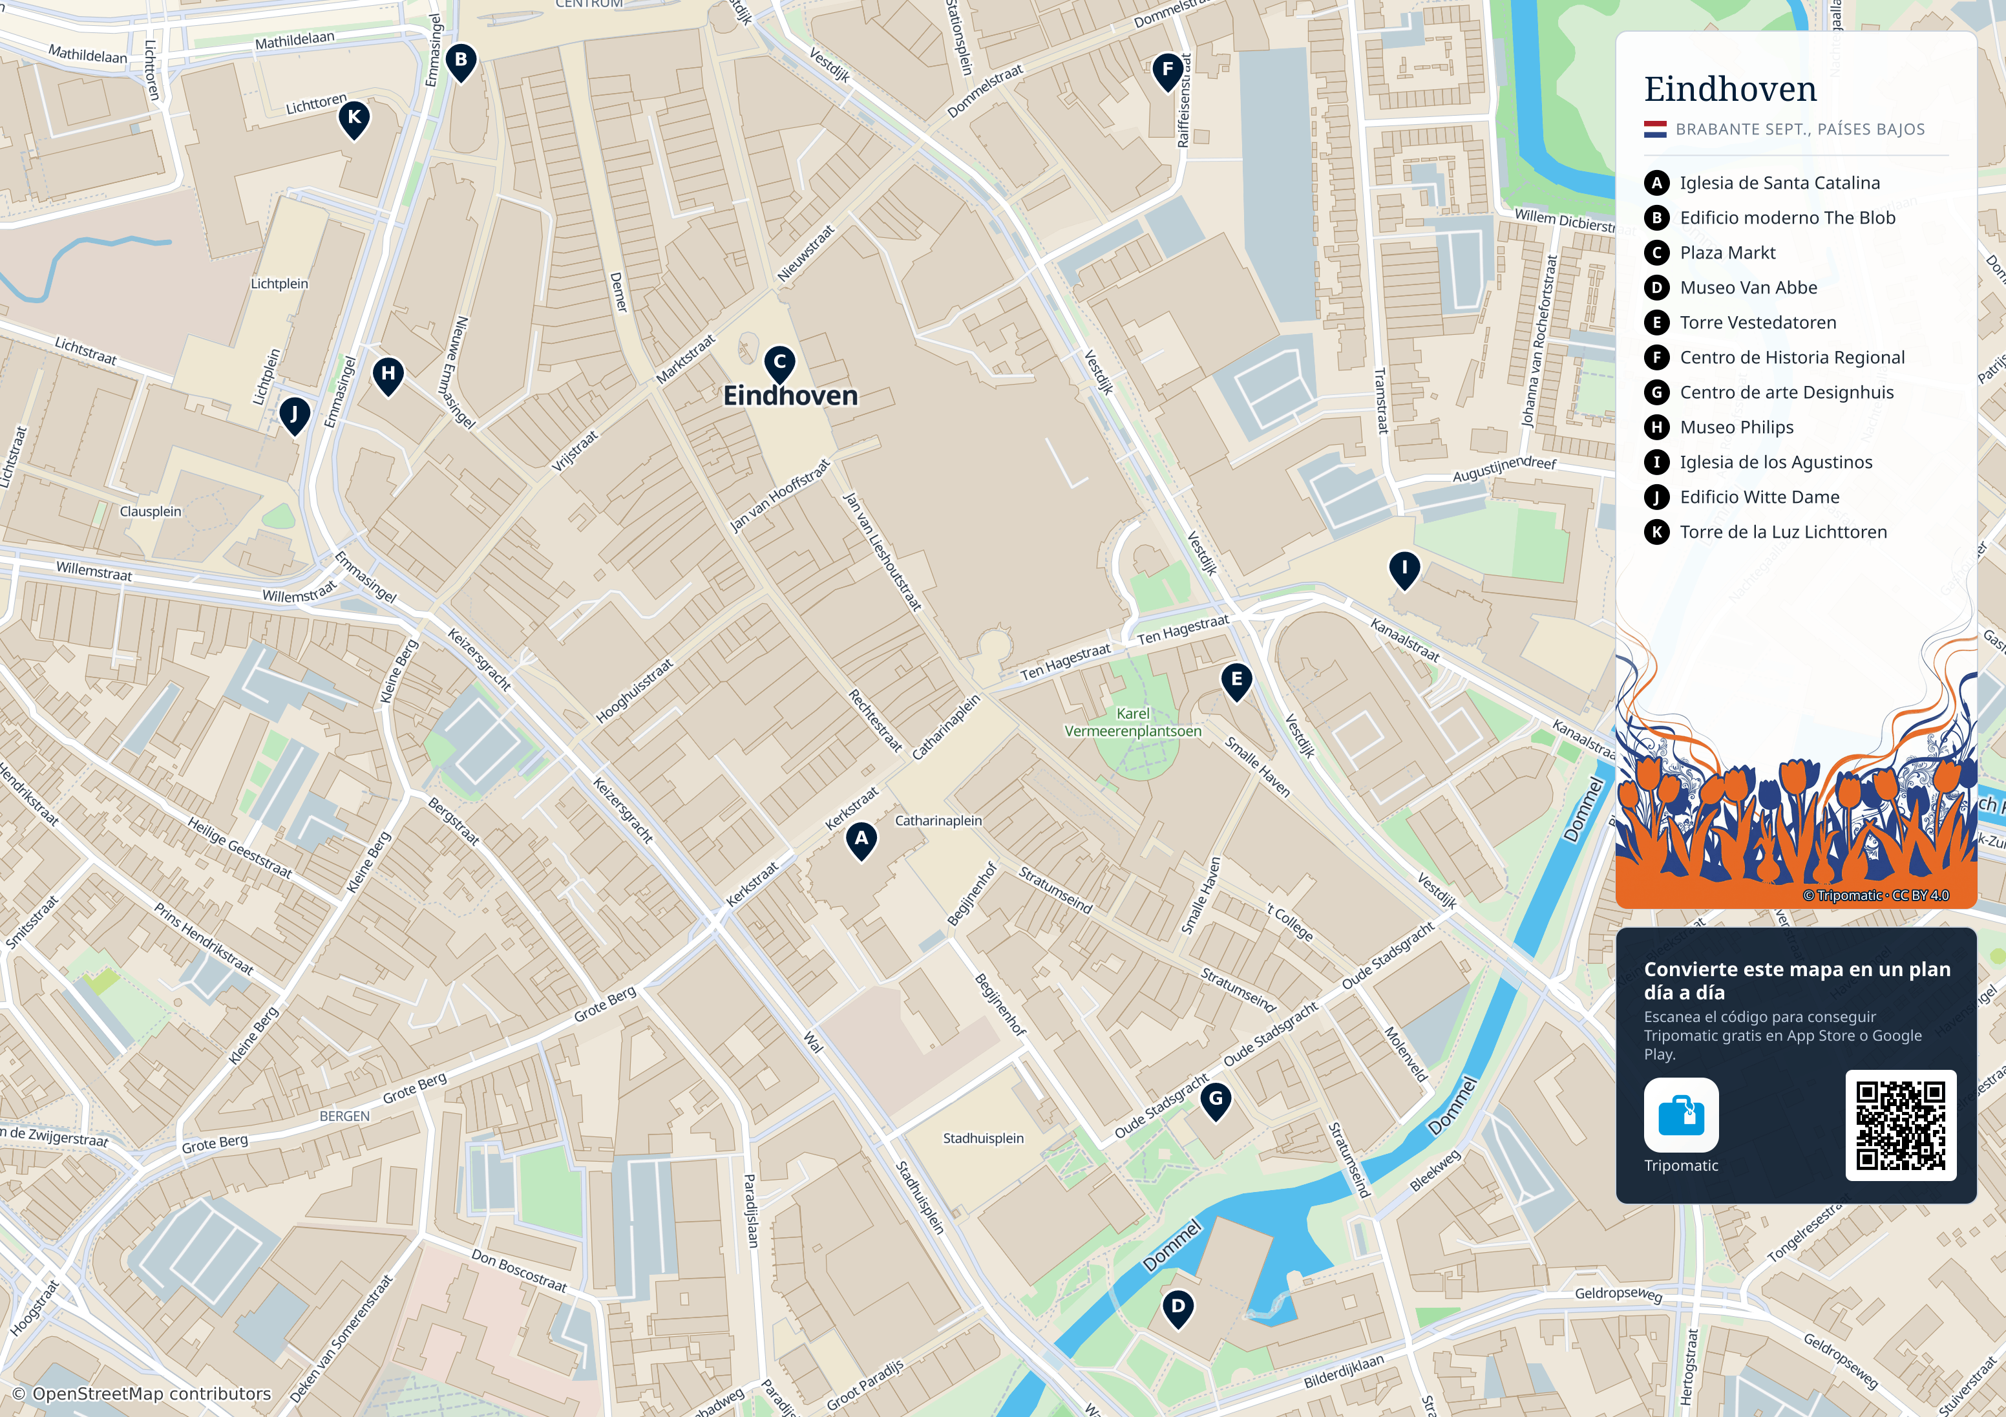Image resolution: width=2006 pixels, height=1417 pixels.
Task: Click the 'Don Boscostraat' street label
Action: (x=519, y=1271)
